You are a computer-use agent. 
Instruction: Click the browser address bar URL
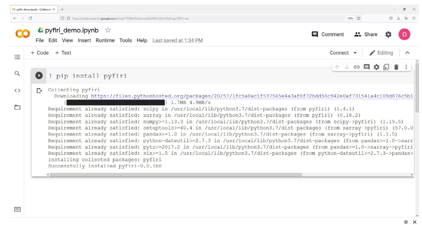coord(130,18)
